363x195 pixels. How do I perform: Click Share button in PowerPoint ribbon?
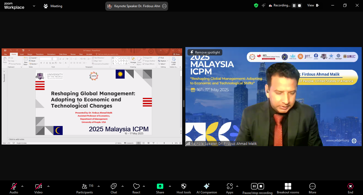point(177,54)
